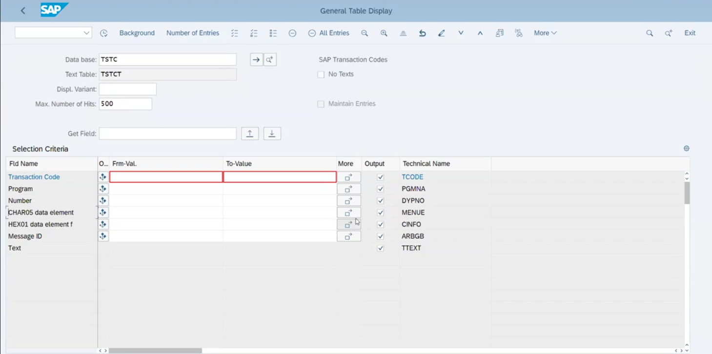Click the back arrow beside SAP logo
Screen dimensions: 712x354
[x=23, y=11]
